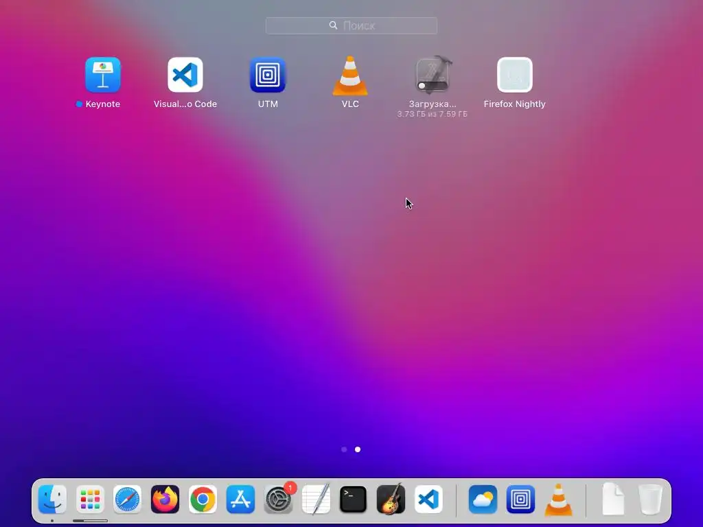Open System Preferences in the Dock
Screen dimensions: 703x527
click(x=278, y=500)
